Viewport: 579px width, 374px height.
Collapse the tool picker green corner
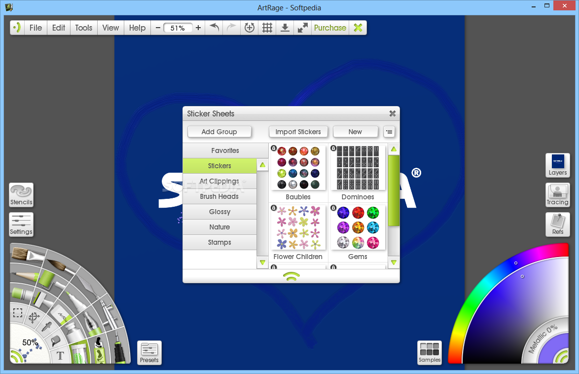[17, 357]
